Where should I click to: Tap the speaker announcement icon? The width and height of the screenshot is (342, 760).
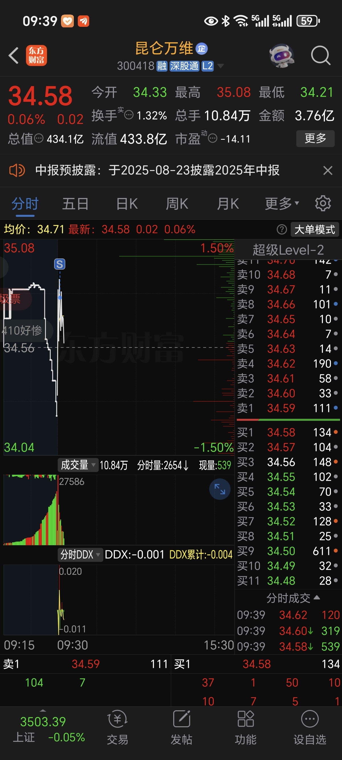(17, 170)
